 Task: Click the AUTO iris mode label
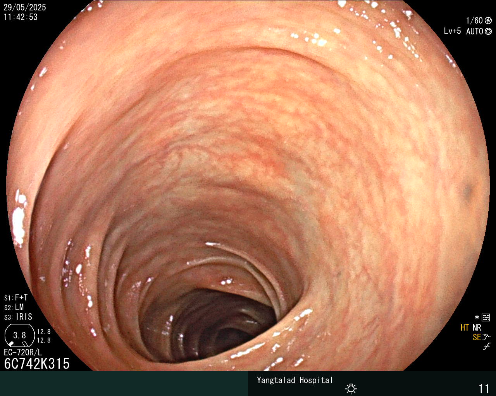pos(474,31)
